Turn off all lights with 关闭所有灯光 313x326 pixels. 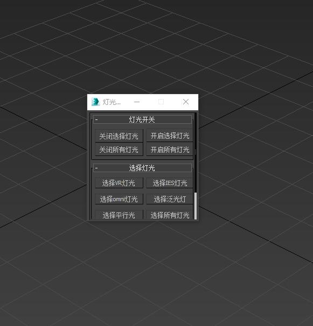pos(119,149)
